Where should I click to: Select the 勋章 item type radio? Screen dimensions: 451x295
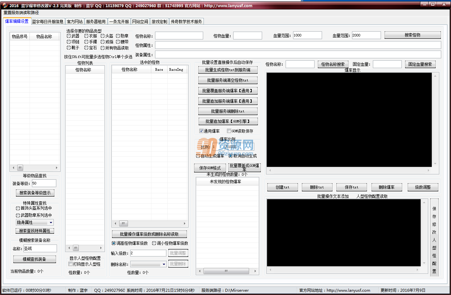[x=118, y=36]
